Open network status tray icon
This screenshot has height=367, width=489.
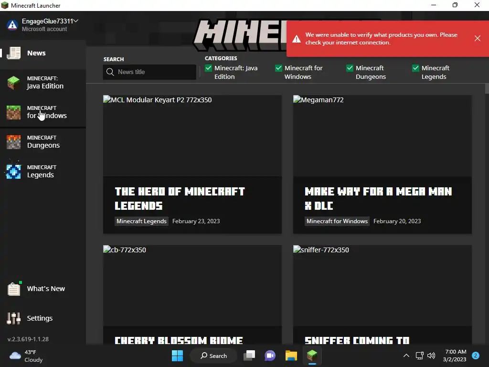tap(419, 356)
